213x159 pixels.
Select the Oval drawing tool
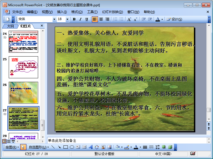[x=72, y=147]
